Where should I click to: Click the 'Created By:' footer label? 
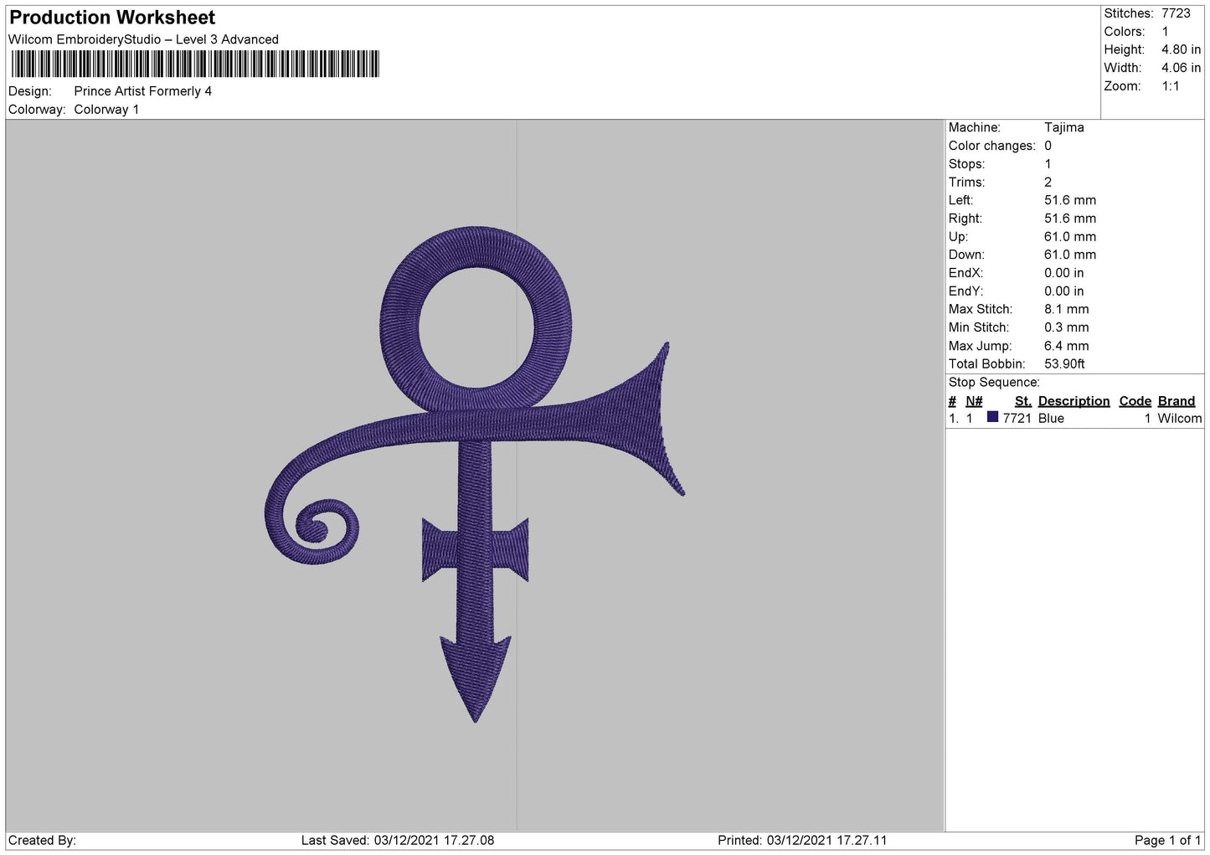tap(42, 840)
